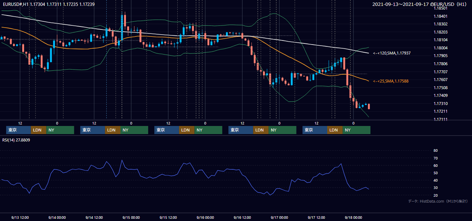This screenshot has width=472, height=221.
Task: Click the 2021-09-13～2021-09-17 EUR/USD title
Action: [x=420, y=4]
